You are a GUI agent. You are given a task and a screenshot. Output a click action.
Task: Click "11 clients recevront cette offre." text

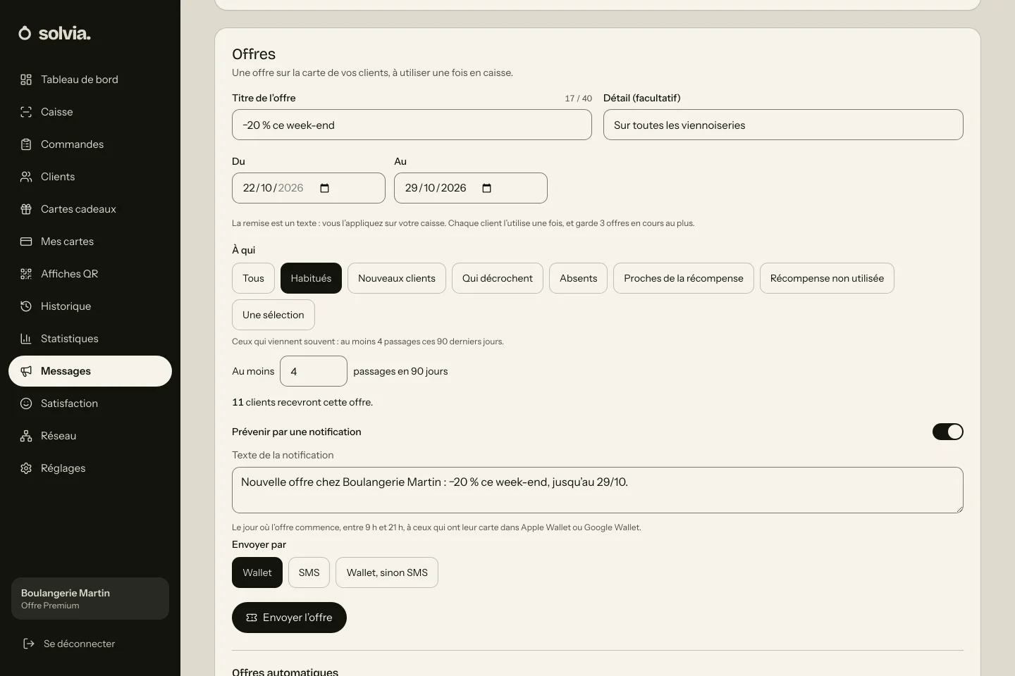pyautogui.click(x=302, y=402)
